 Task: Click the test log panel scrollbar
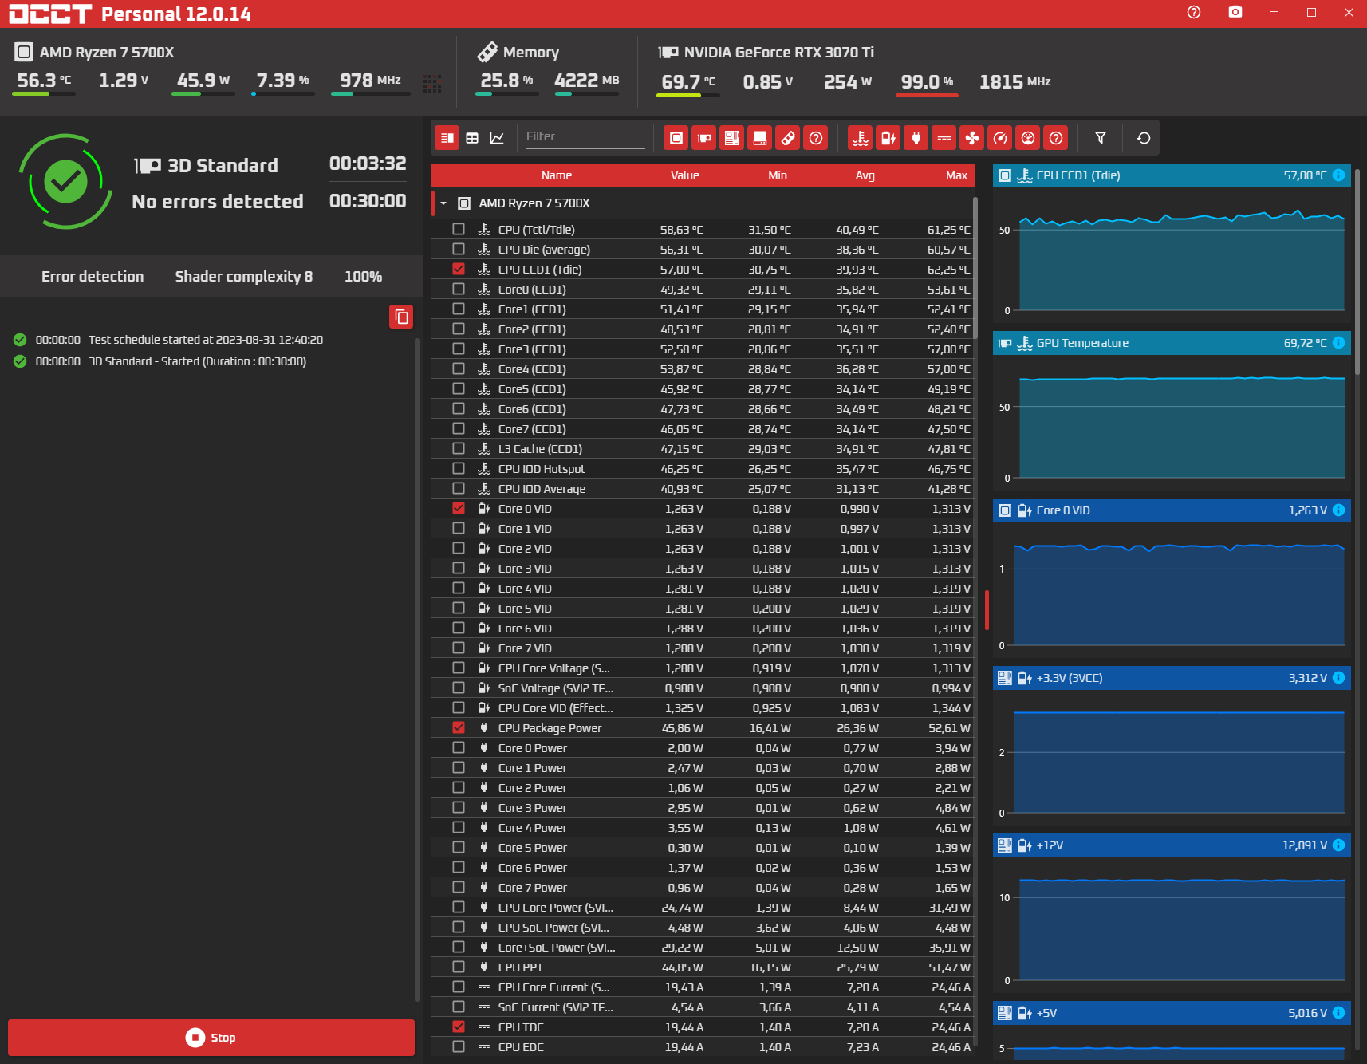417,670
